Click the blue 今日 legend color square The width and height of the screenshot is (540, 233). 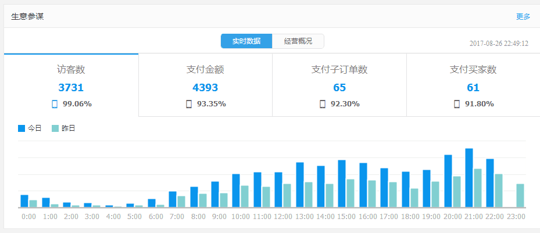click(22, 128)
